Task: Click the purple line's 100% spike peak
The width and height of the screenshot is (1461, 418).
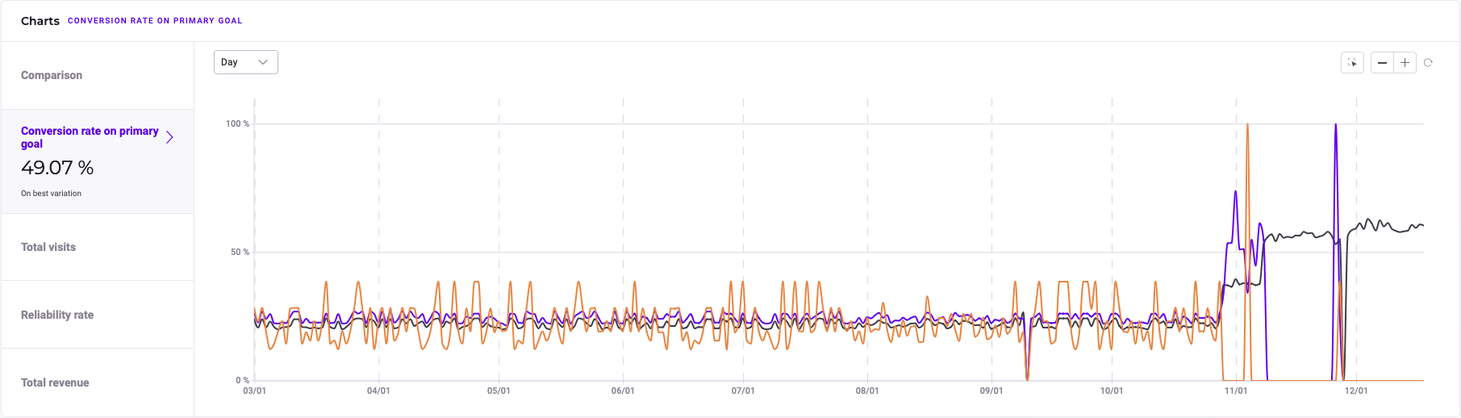Action: pyautogui.click(x=1335, y=125)
